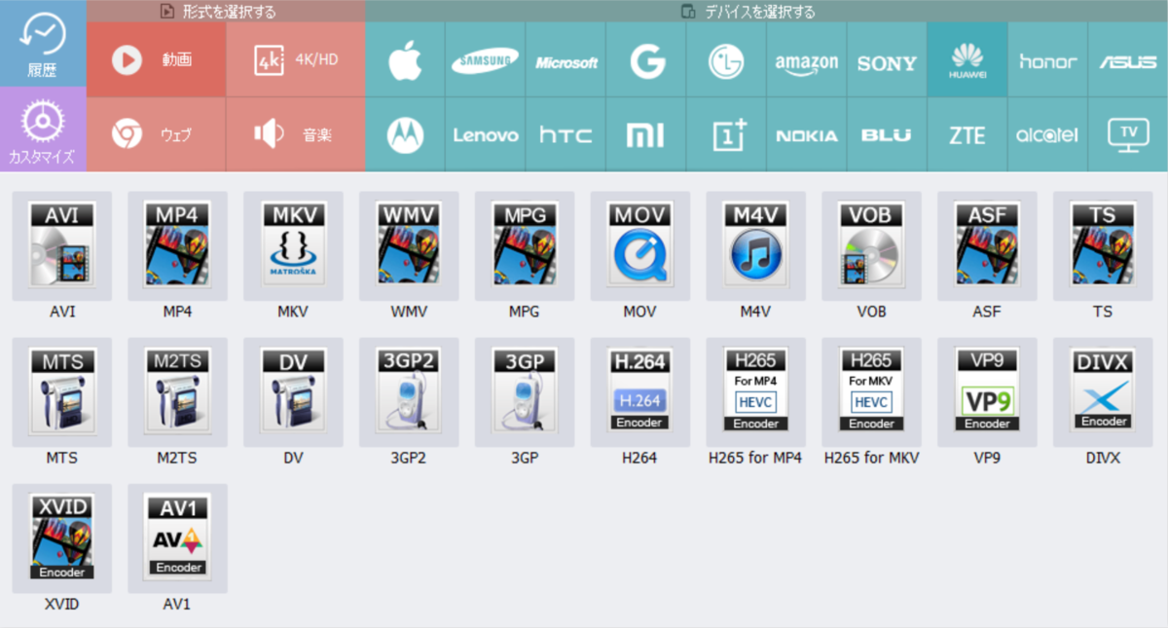Viewport: 1168px width, 628px height.
Task: Choose the Huawei device brand
Action: click(x=967, y=60)
